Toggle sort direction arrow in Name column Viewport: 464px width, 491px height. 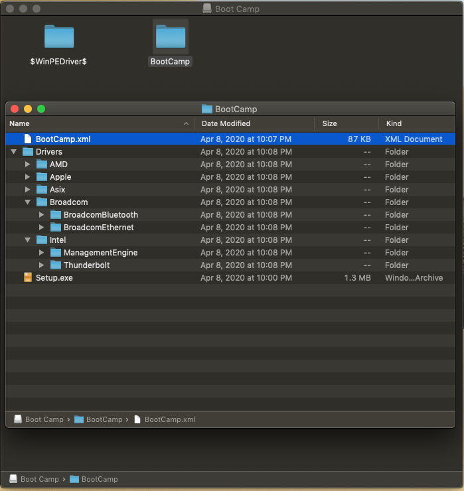[x=186, y=123]
